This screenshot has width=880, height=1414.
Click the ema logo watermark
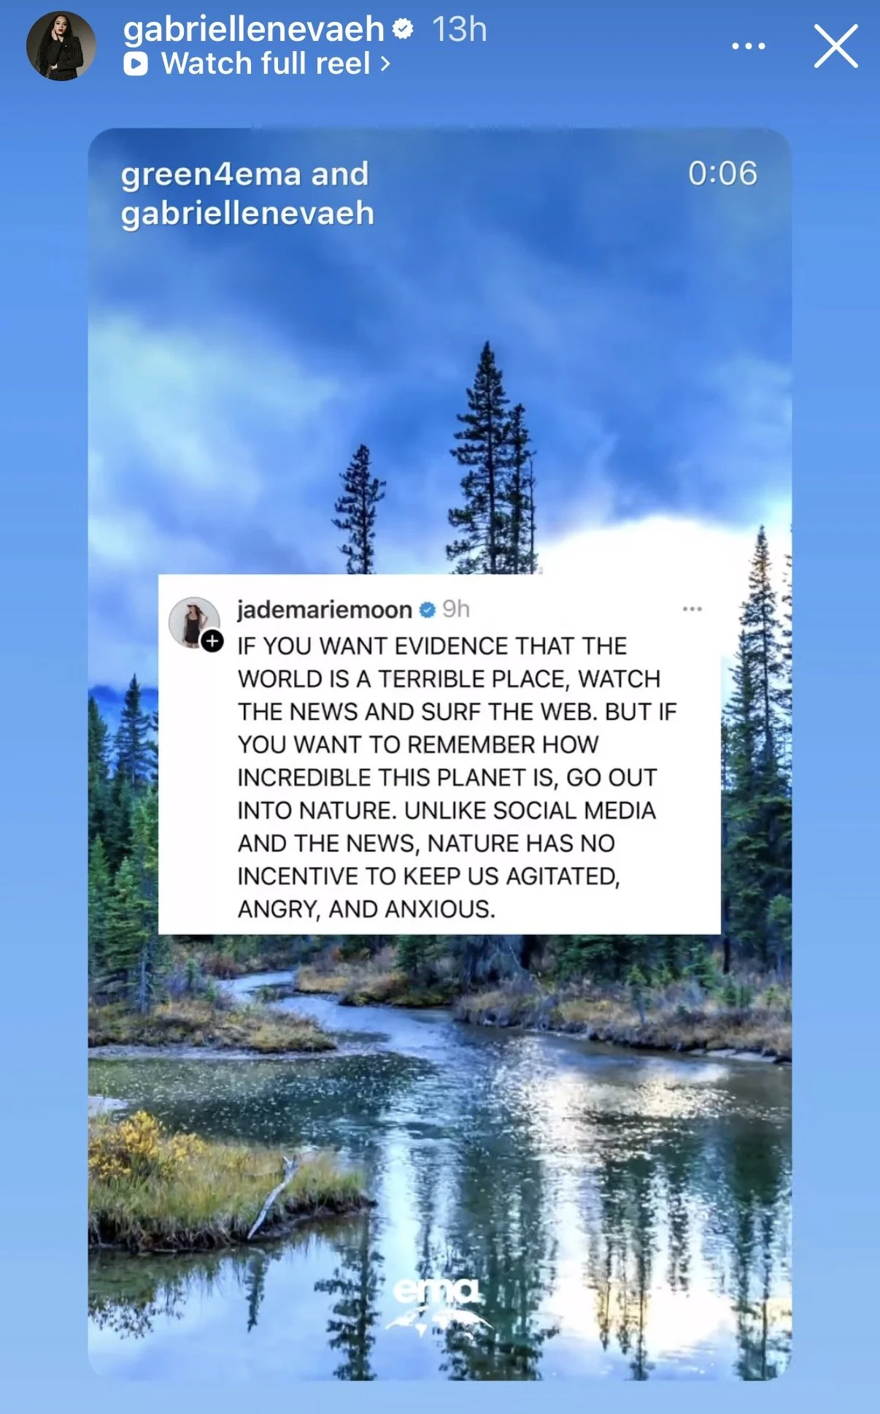(438, 1304)
